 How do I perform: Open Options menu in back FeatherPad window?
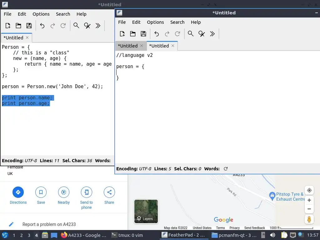tap(41, 14)
